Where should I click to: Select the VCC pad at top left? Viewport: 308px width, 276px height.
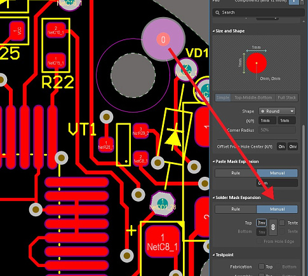(17, 31)
